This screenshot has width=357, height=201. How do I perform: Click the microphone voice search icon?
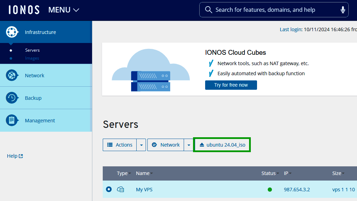[x=343, y=10]
